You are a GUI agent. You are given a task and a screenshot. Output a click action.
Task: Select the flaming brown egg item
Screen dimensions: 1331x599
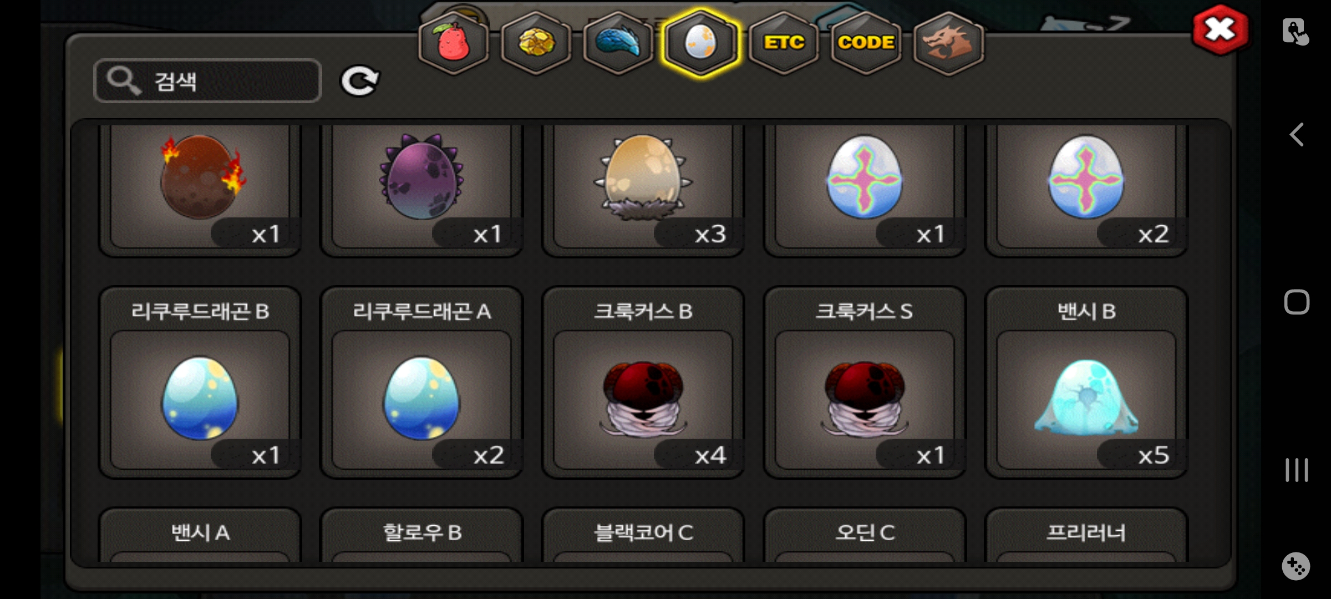[200, 189]
